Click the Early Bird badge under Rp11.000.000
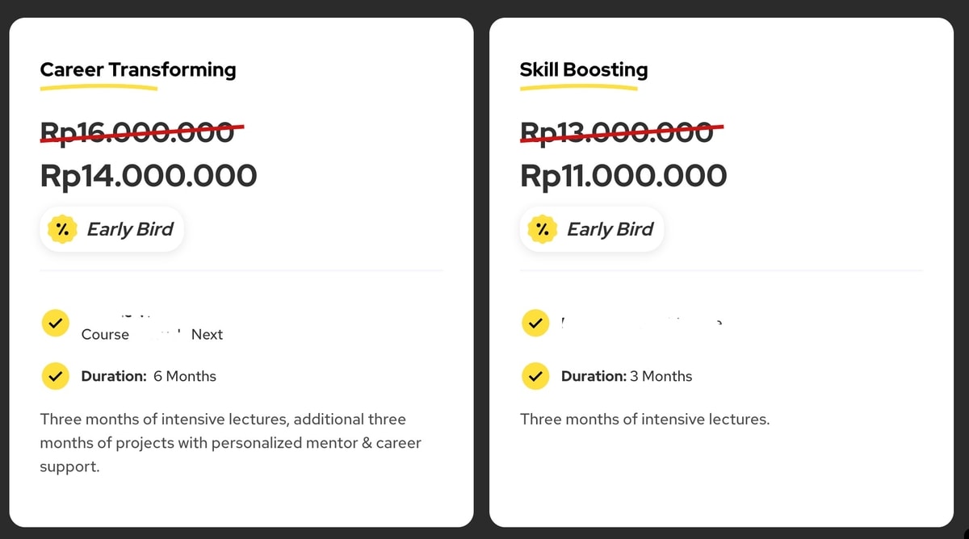This screenshot has height=539, width=969. [592, 230]
